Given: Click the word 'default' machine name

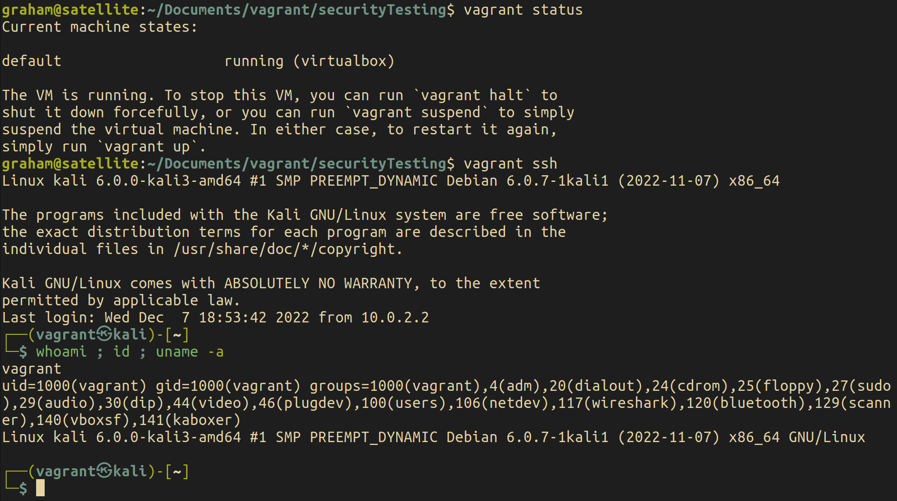Looking at the screenshot, I should click(x=32, y=61).
